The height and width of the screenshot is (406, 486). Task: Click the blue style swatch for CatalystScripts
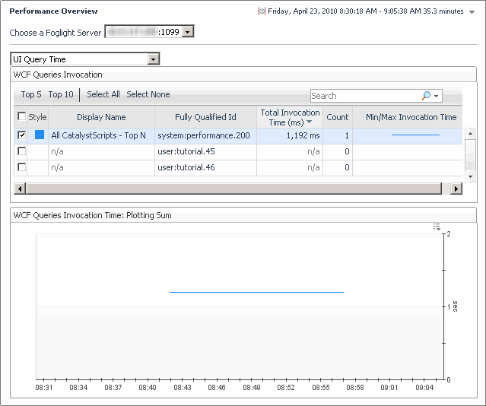[x=40, y=135]
